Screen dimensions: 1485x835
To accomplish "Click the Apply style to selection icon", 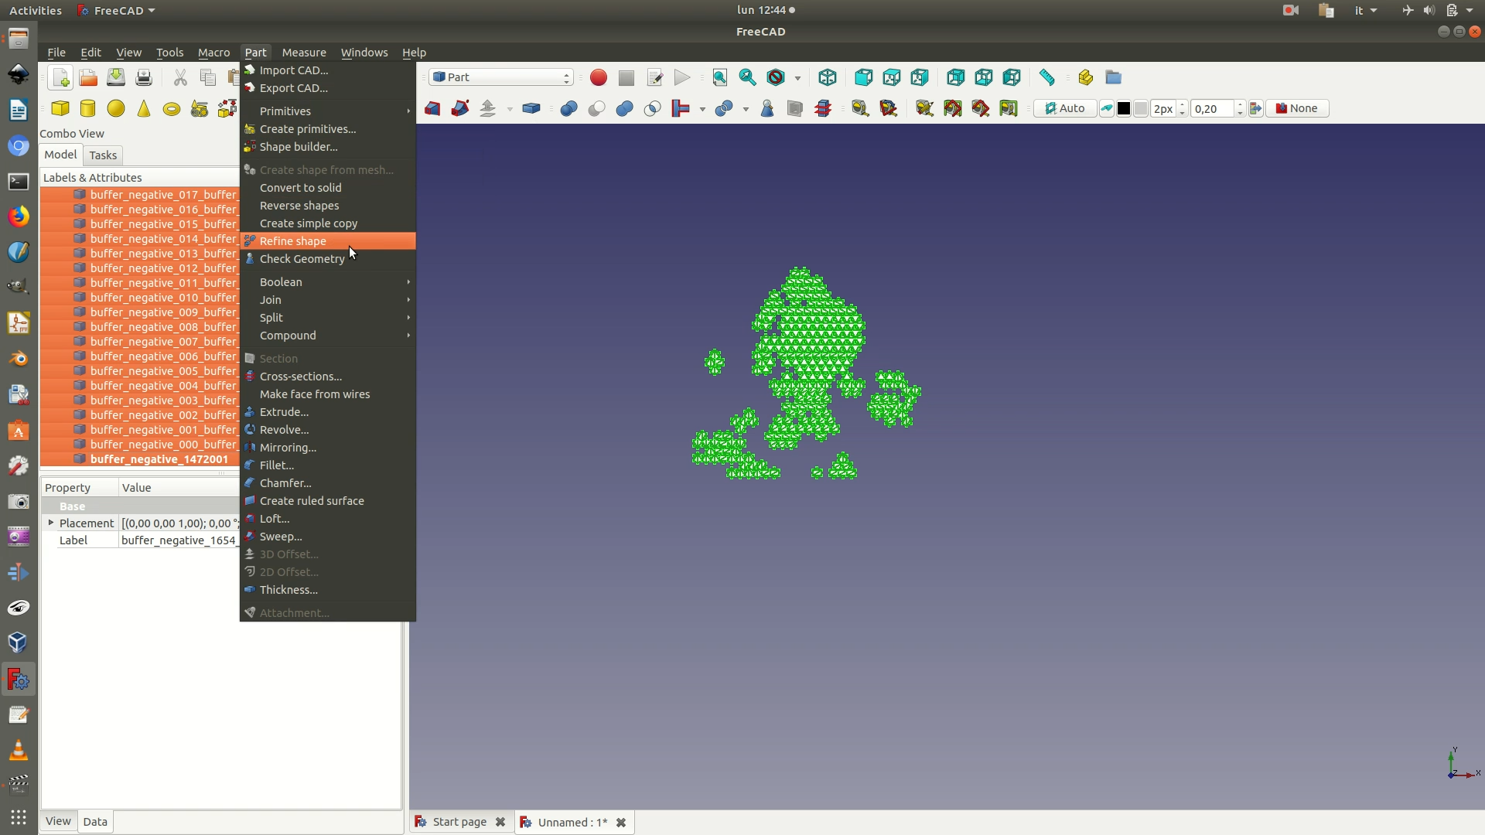I will 1256,109.
